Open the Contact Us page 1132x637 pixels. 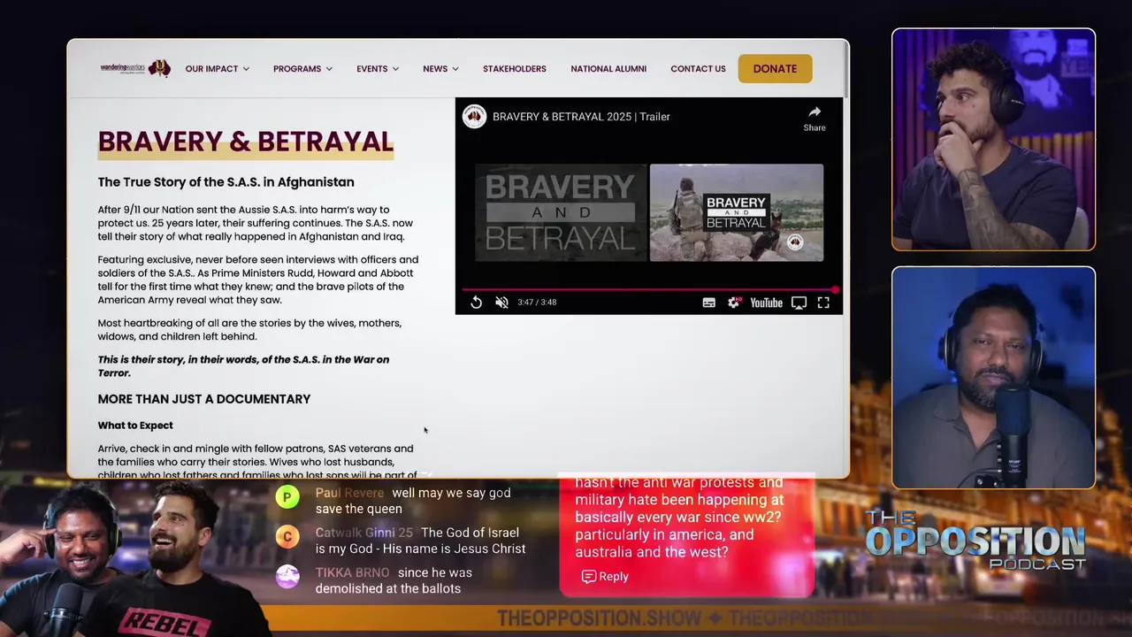[x=698, y=69]
